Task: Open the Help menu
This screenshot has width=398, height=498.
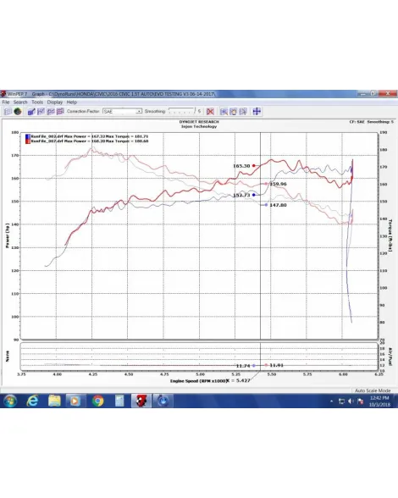Action: (72, 102)
